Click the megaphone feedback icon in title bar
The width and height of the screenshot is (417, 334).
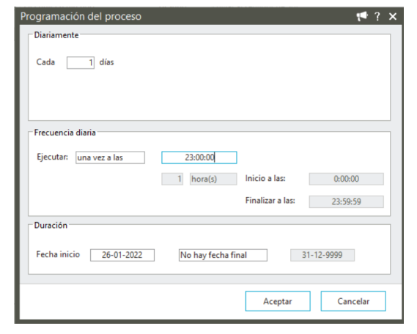362,16
